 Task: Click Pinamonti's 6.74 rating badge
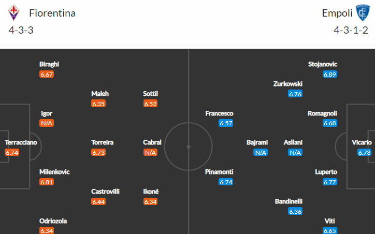(x=226, y=182)
